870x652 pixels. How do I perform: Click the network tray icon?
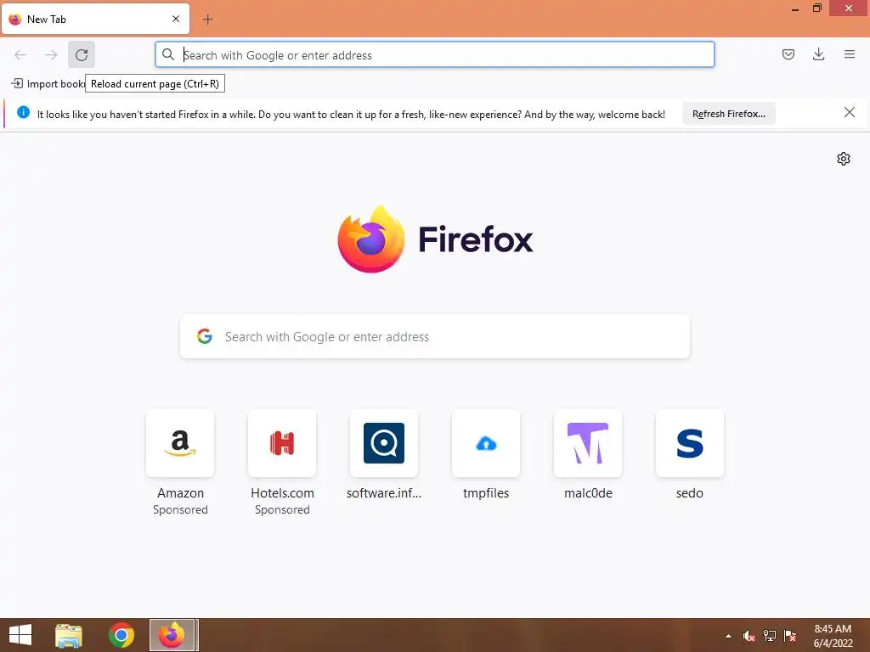[x=770, y=636]
